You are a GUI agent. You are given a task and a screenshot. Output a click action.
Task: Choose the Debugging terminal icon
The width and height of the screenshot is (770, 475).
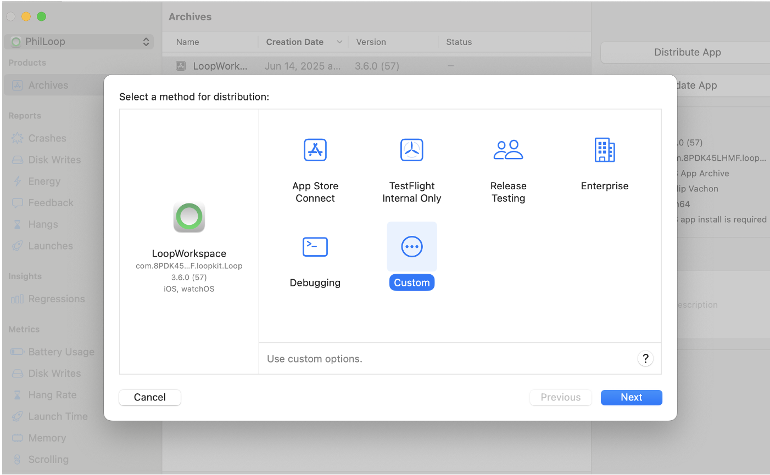[315, 247]
